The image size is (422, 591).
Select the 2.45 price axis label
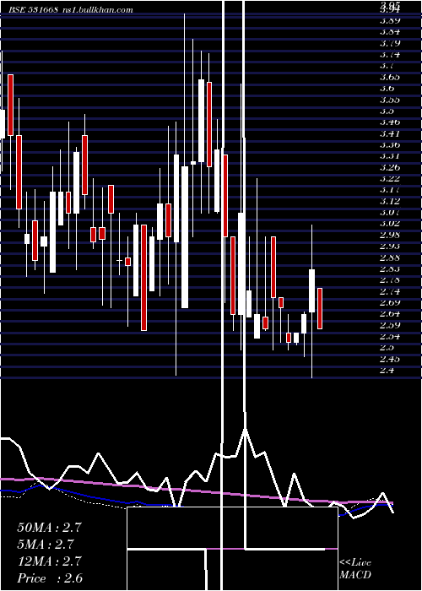coord(390,359)
